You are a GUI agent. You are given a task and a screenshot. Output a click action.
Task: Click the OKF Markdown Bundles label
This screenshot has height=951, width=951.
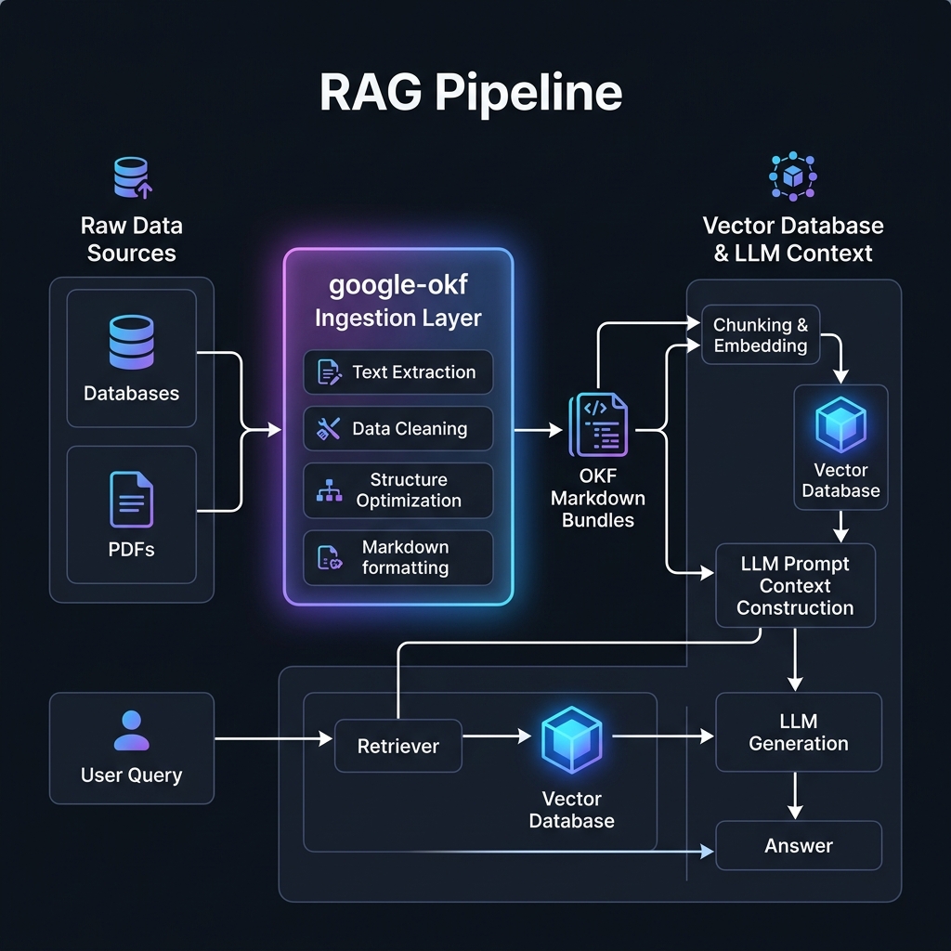click(598, 498)
